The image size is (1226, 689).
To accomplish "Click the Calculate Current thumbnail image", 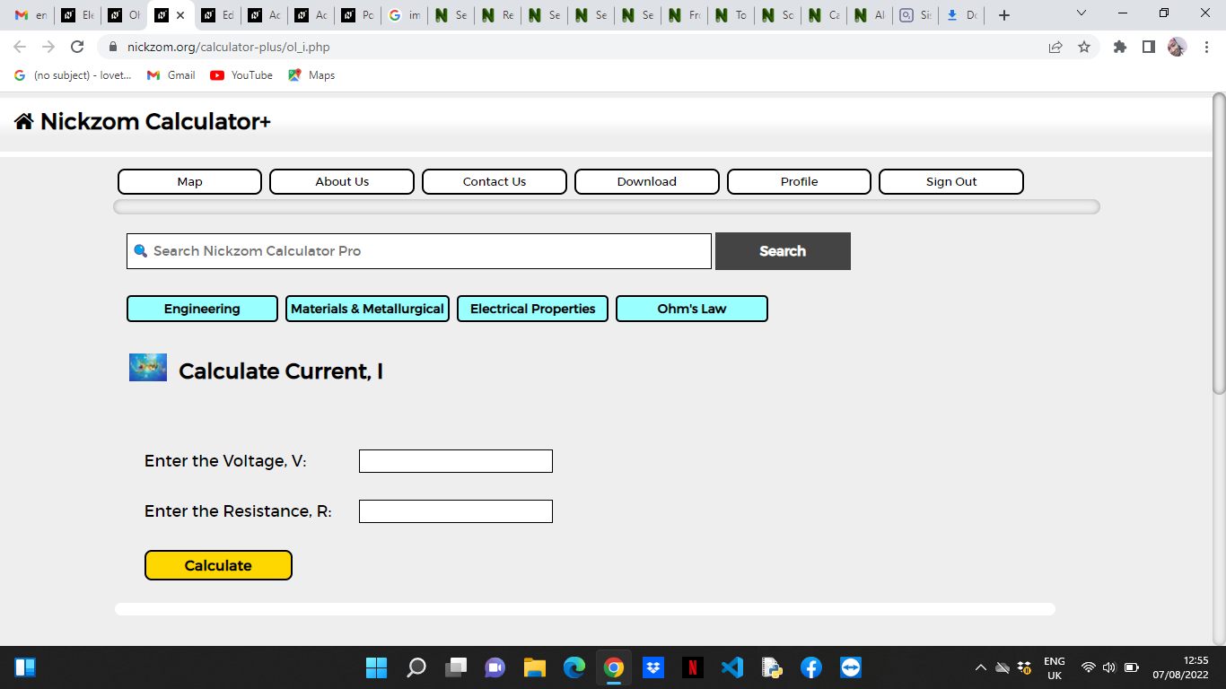I will pyautogui.click(x=148, y=367).
